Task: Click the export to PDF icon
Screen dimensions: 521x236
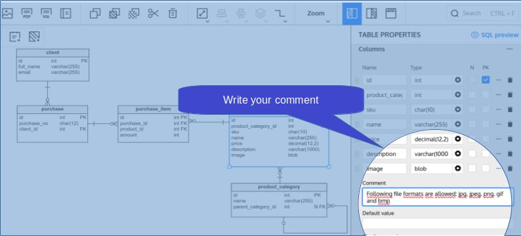Action: pyautogui.click(x=27, y=13)
